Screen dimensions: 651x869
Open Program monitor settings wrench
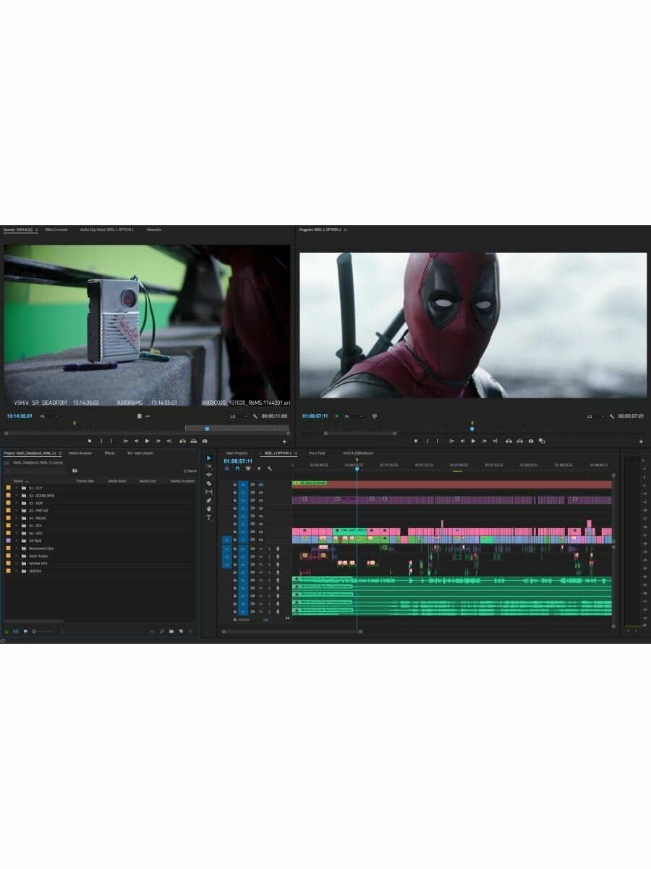(611, 416)
